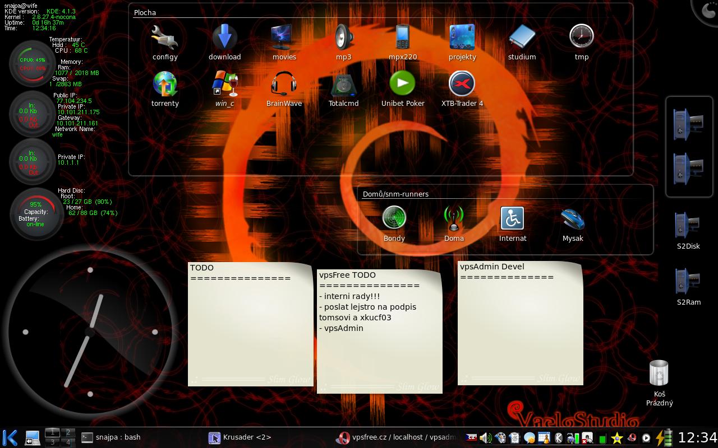This screenshot has width=718, height=448.
Task: Click the vpsAdmin Devel sticky note
Action: click(520, 323)
